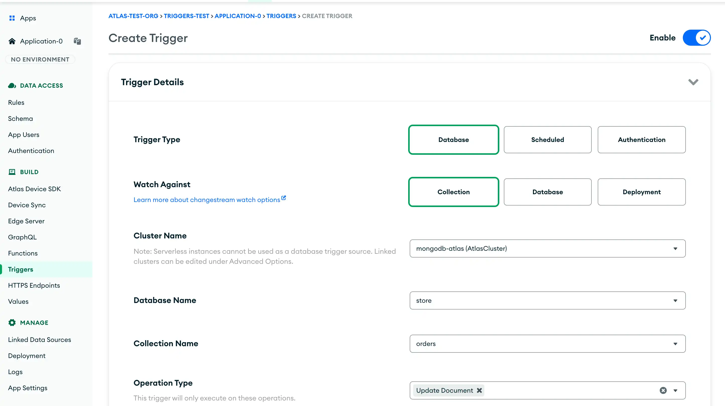Click the home icon beside Application-0
The height and width of the screenshot is (406, 725).
tap(12, 41)
